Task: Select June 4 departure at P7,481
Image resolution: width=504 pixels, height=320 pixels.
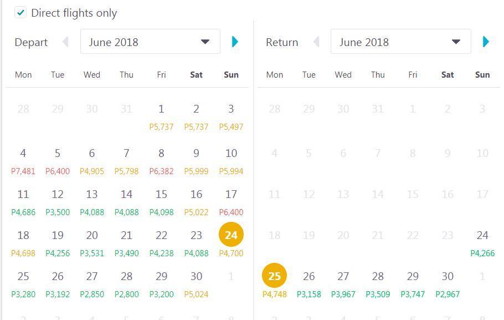Action: [x=23, y=160]
